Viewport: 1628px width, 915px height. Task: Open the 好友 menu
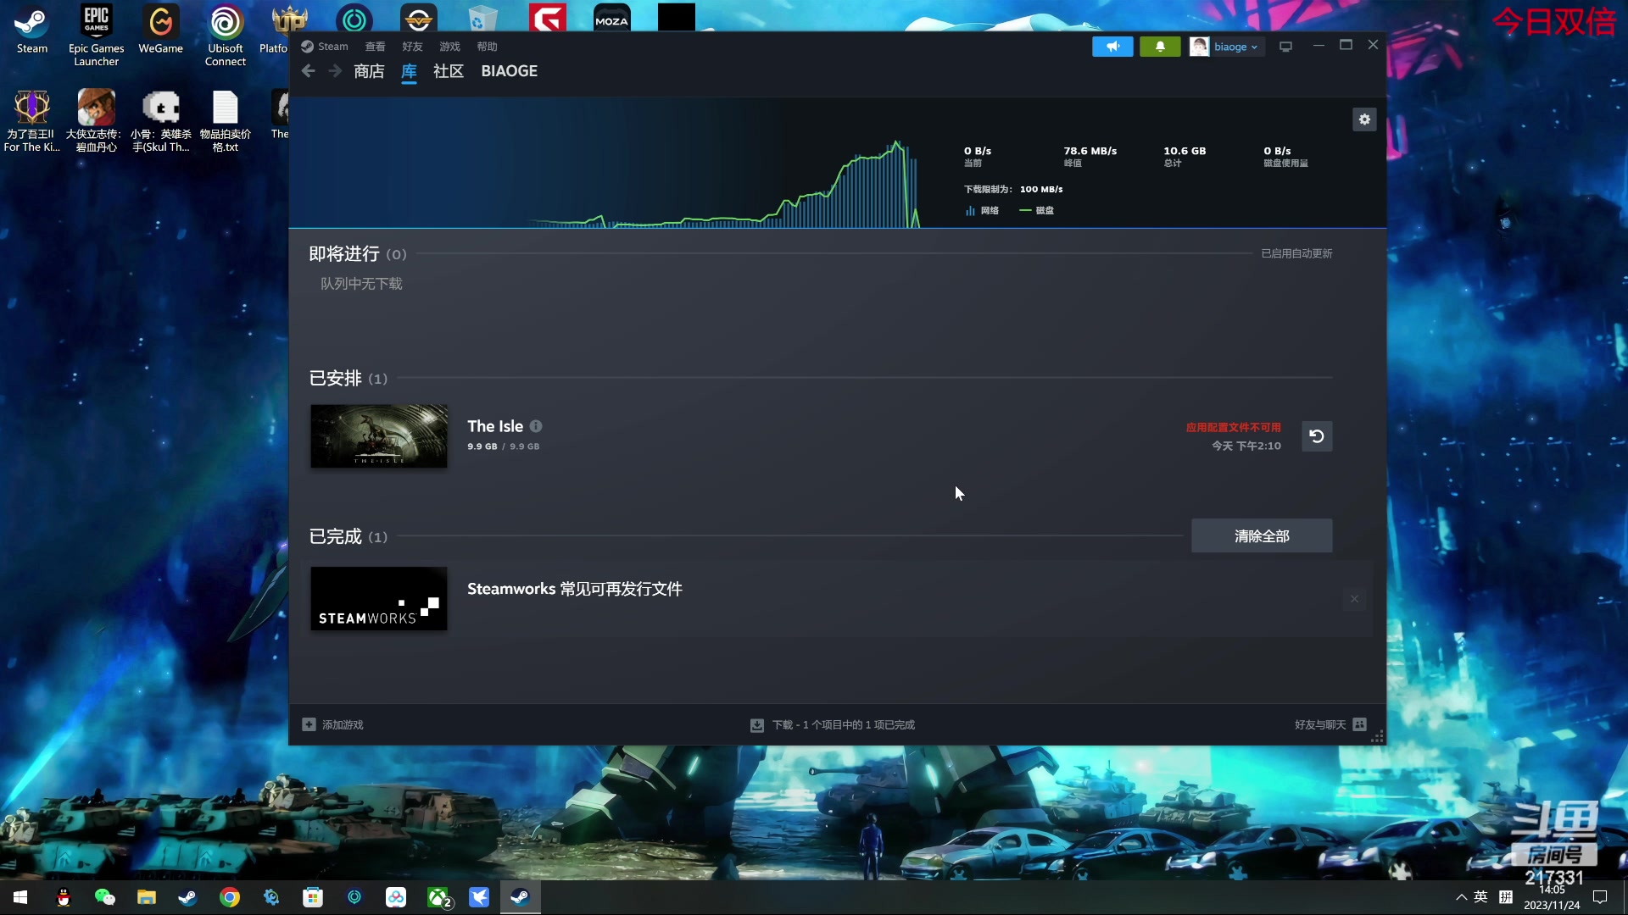412,47
